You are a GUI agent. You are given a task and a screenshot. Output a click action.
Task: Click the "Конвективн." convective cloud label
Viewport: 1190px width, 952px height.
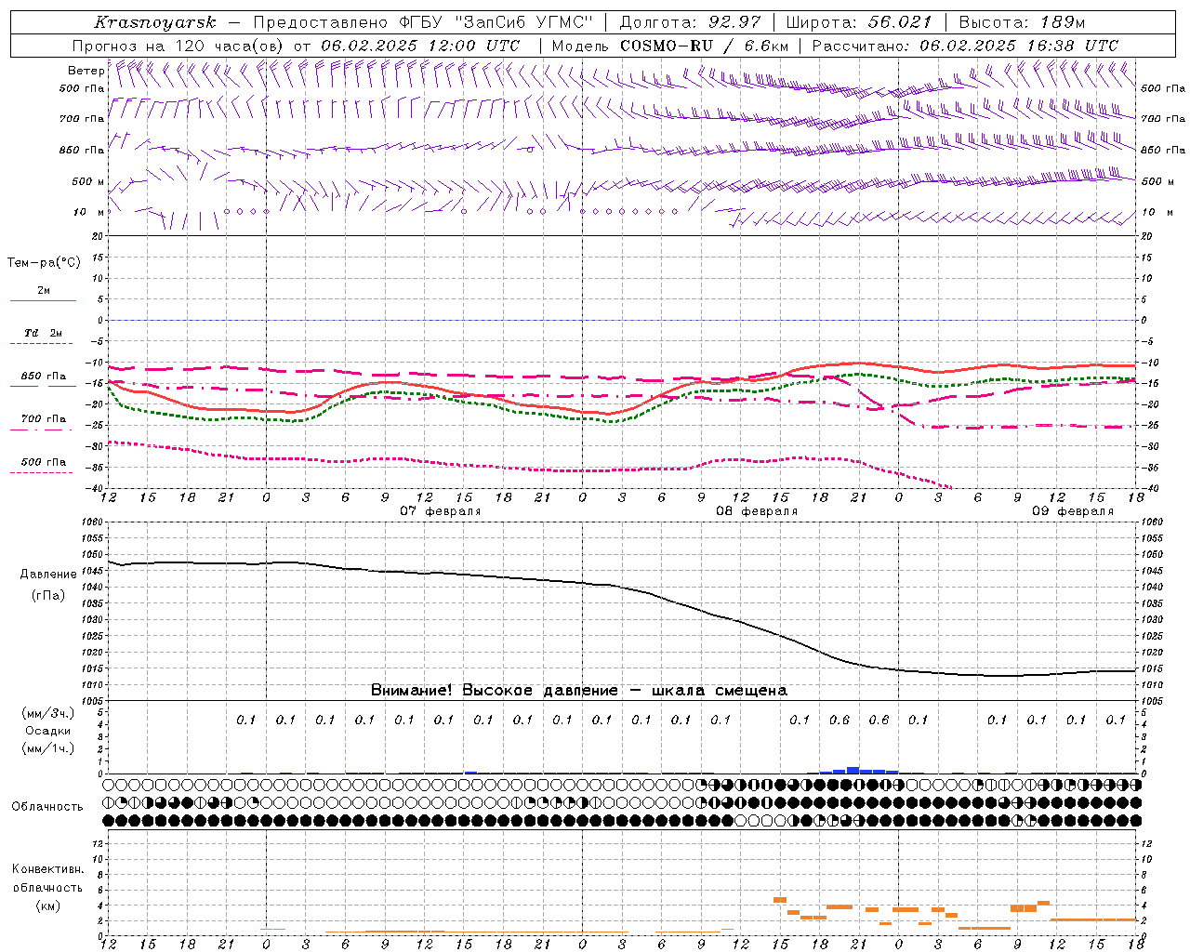pyautogui.click(x=47, y=869)
